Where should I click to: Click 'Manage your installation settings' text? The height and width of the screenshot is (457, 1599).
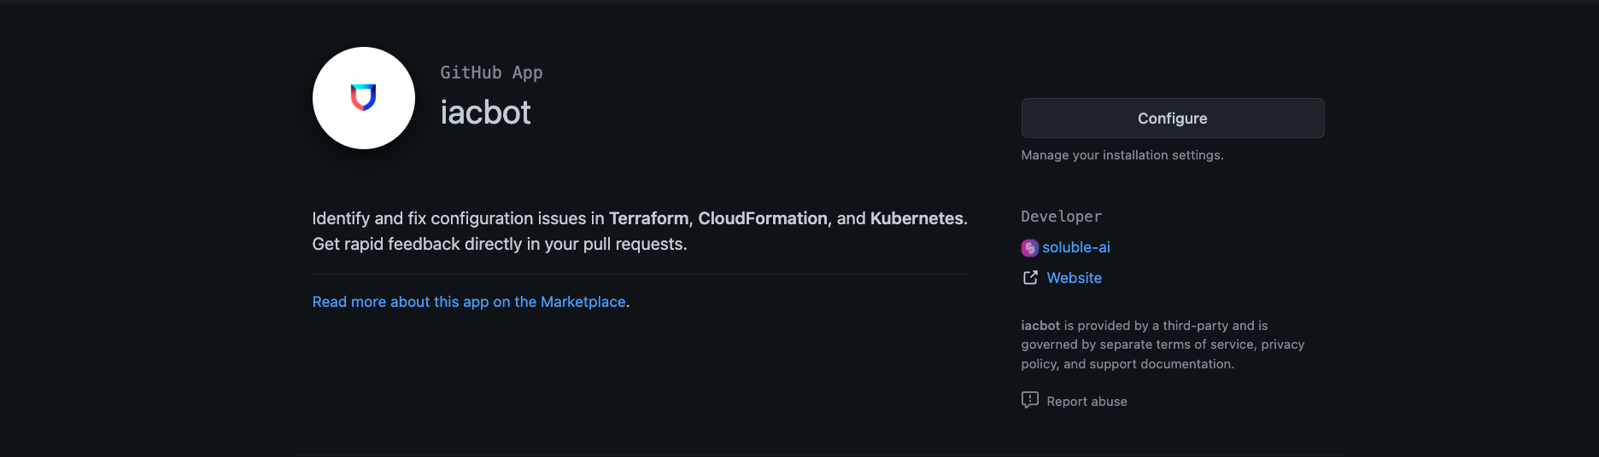[x=1122, y=155]
